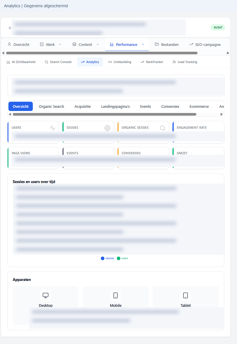This screenshot has width=237, height=344.
Task: Select the blue Overzicht analytics tab
Action: pos(21,106)
